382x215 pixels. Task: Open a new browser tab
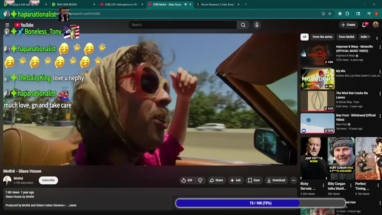click(x=246, y=4)
